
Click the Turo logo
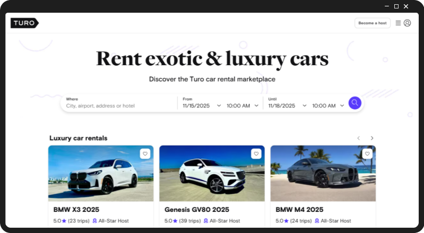point(24,23)
